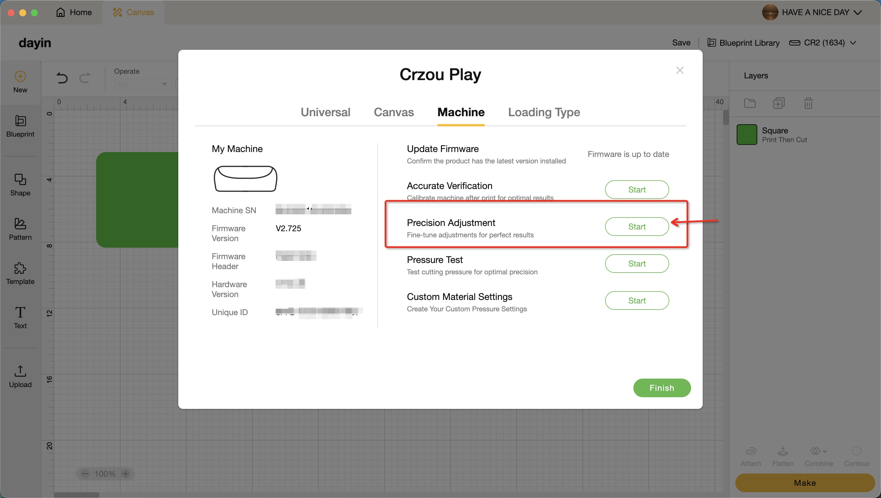This screenshot has height=498, width=881.
Task: Select the Text tool
Action: pyautogui.click(x=20, y=318)
